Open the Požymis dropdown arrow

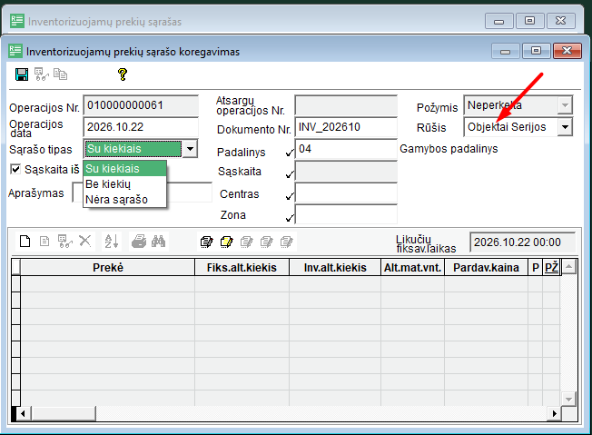tap(565, 105)
